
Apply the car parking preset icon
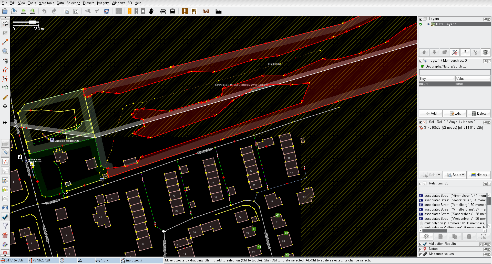pos(163,11)
